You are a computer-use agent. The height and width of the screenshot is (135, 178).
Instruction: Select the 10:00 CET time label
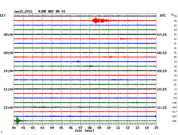8,71
